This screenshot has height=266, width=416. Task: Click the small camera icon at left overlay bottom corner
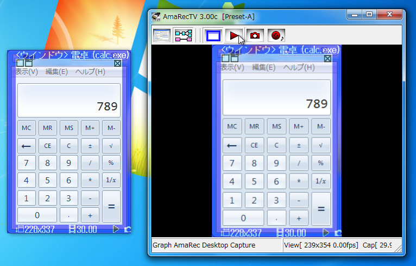point(127,230)
